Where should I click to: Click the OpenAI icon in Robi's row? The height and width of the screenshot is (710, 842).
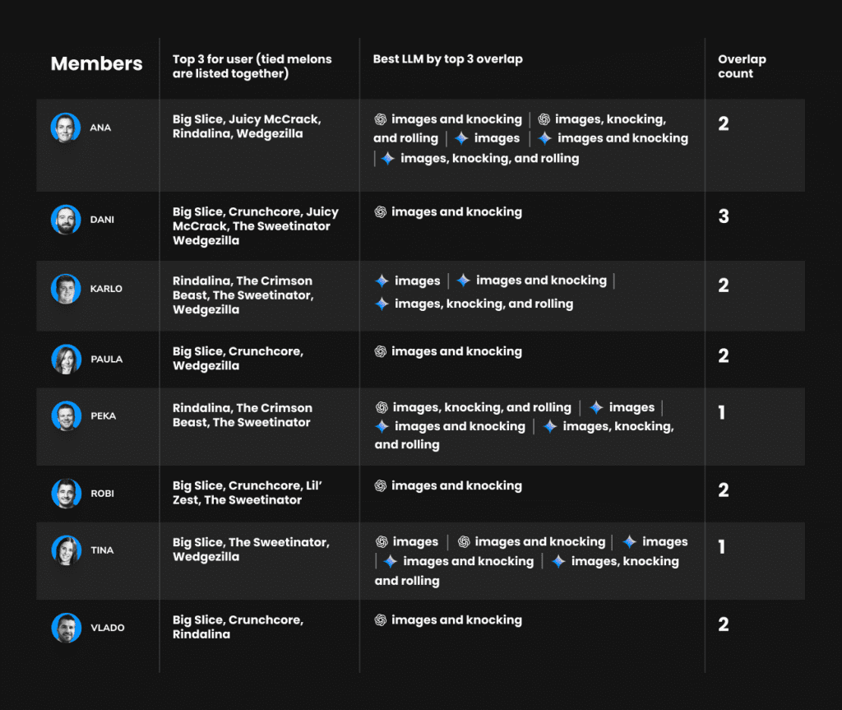381,486
